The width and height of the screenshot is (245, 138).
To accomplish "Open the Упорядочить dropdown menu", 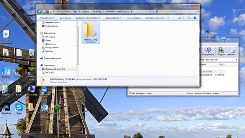I will [x=47, y=18].
